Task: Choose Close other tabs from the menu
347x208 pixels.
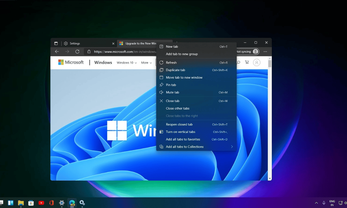Action: coord(178,108)
